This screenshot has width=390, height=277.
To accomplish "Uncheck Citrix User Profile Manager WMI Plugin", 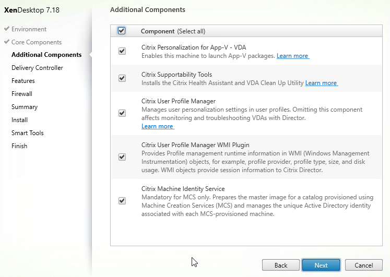I will (122, 157).
